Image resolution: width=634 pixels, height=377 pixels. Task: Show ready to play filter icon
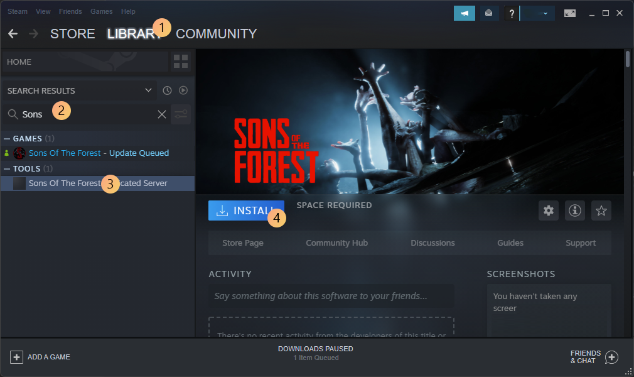click(183, 90)
